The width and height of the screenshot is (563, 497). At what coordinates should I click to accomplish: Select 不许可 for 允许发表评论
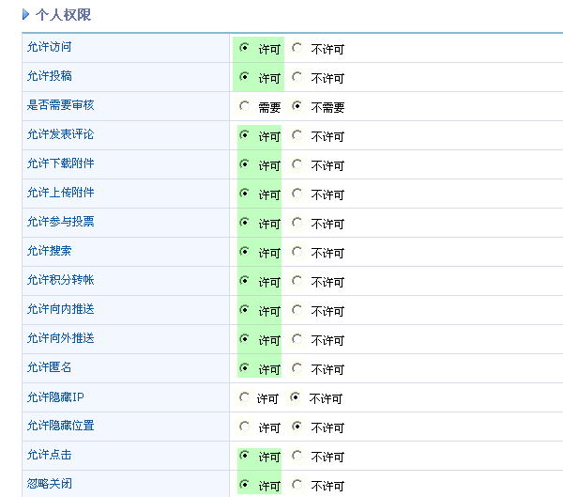pyautogui.click(x=297, y=134)
